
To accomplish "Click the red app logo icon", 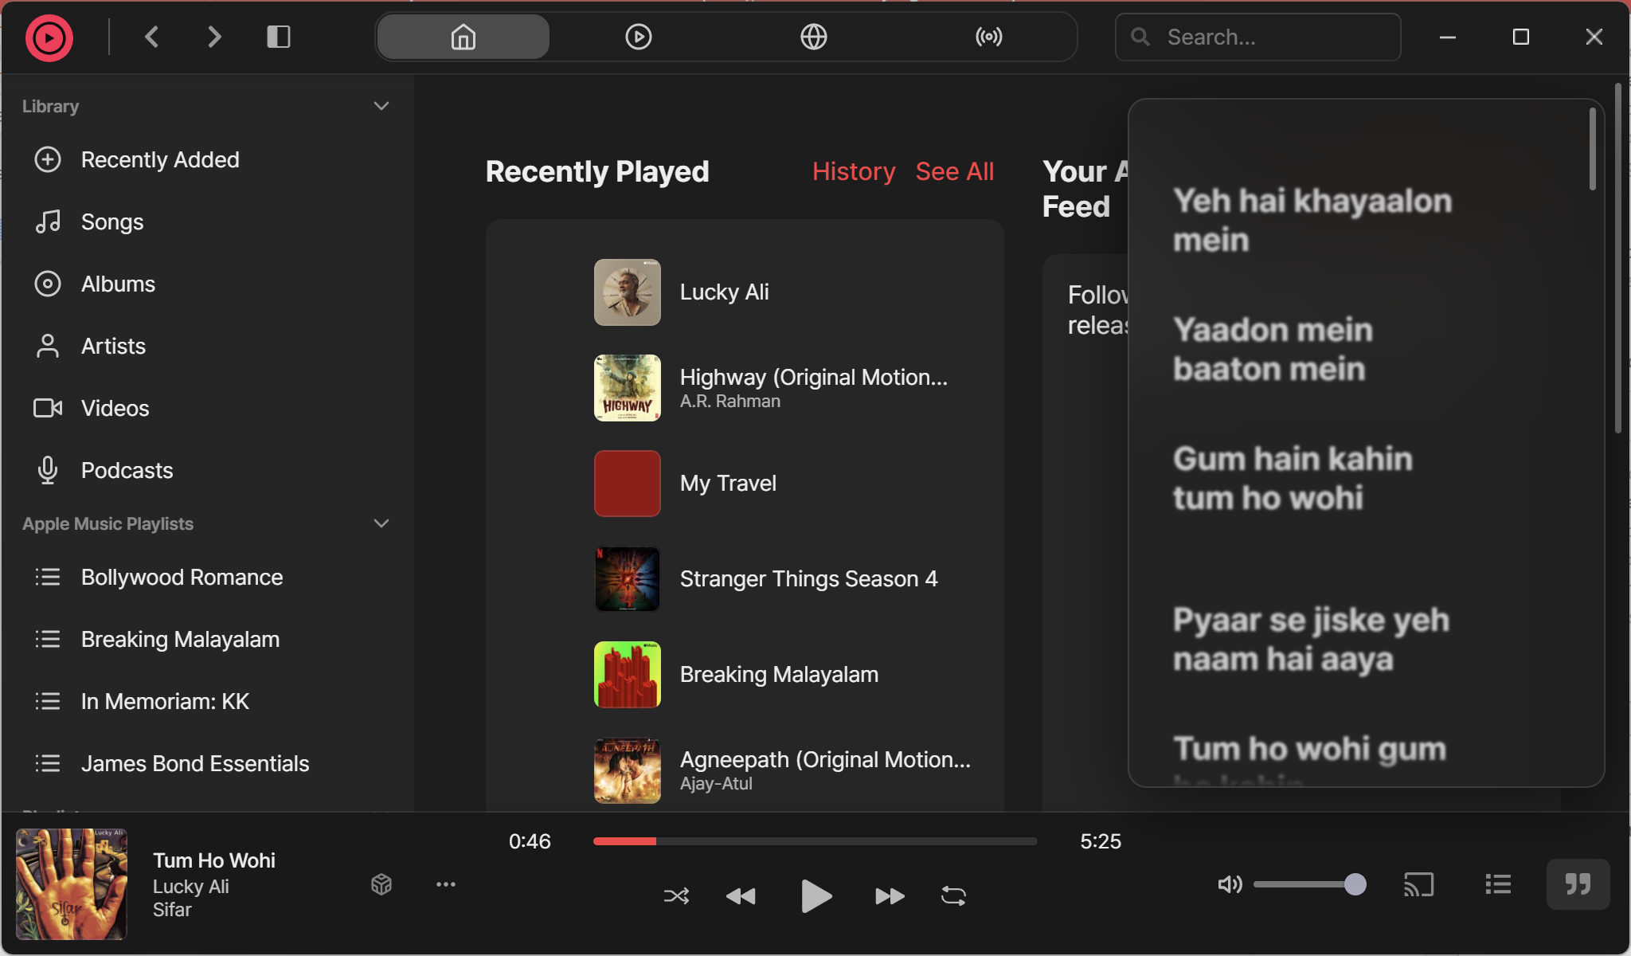I will [x=49, y=37].
